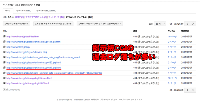Screen dimensions: 200x102
Task: Switch to the モバイル WML/XHTML tab
Action: coord(46,11)
